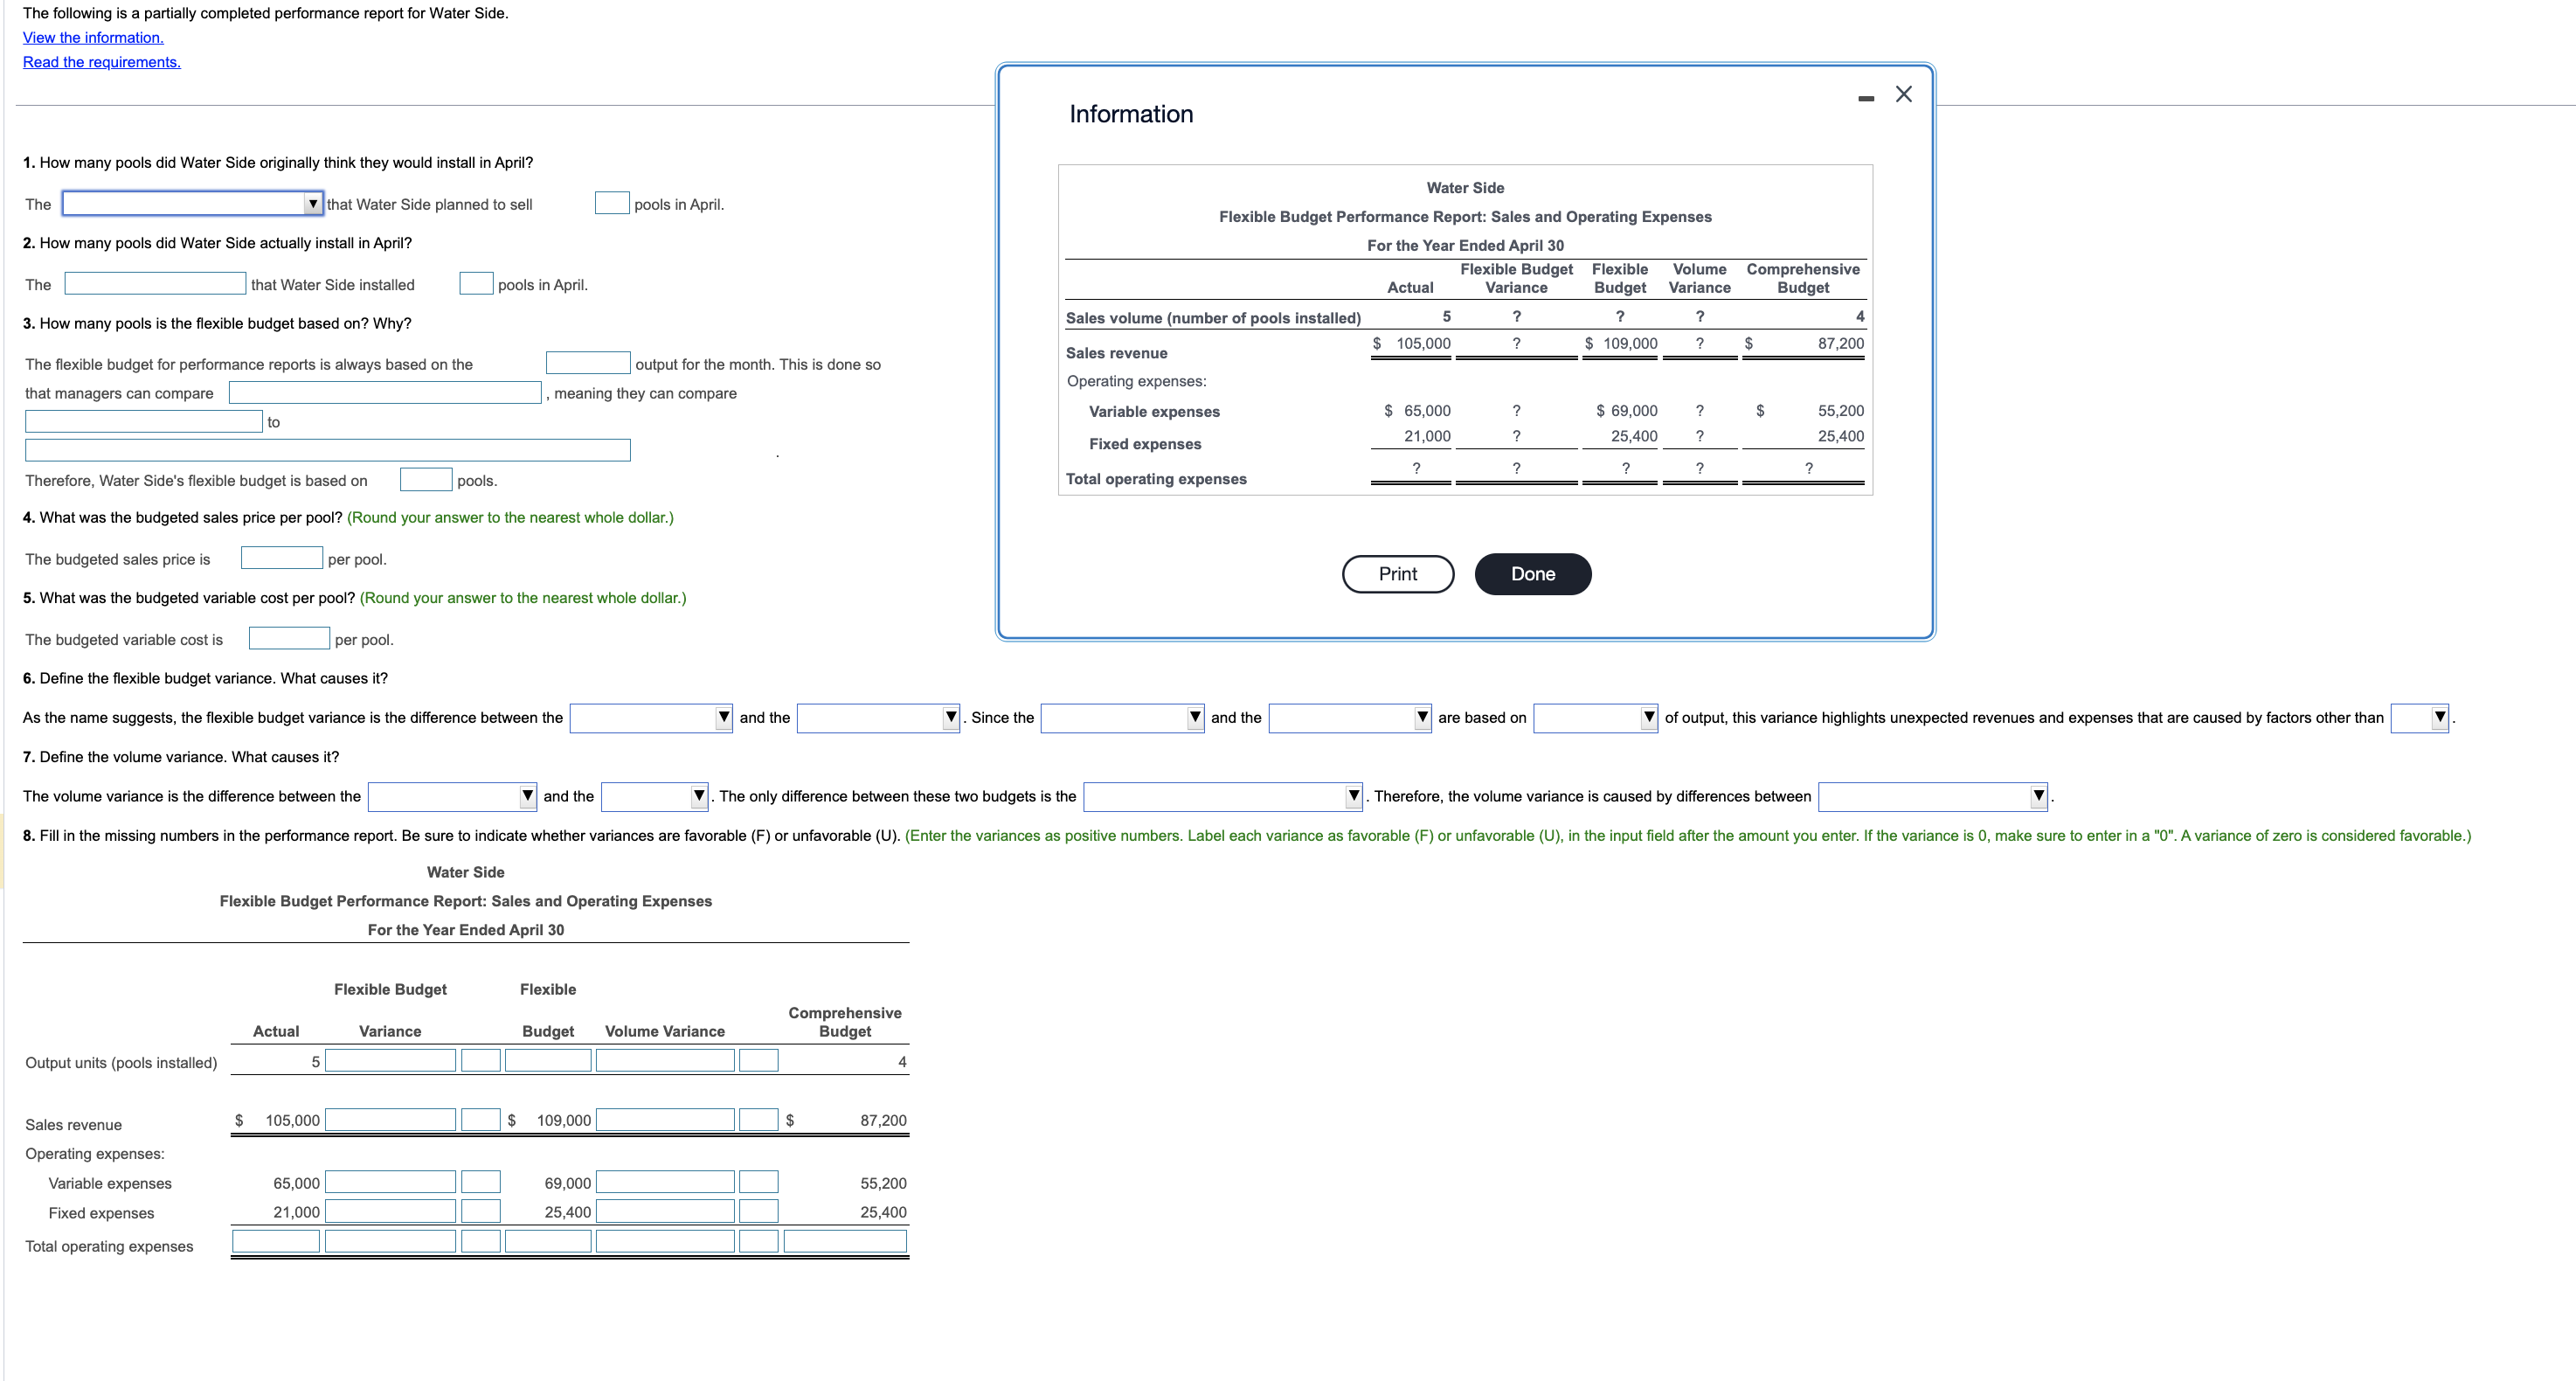This screenshot has width=2576, height=1381.
Task: Click Sales revenue flexible budget variance field
Action: coord(390,1120)
